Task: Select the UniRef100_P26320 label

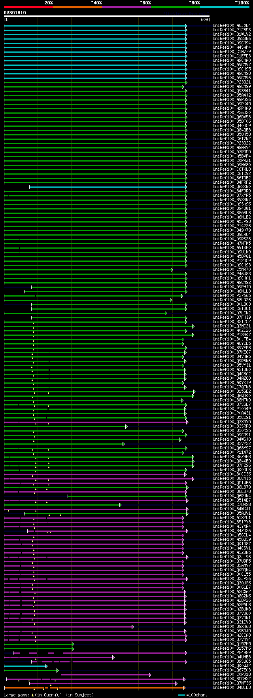Action: tap(232, 112)
